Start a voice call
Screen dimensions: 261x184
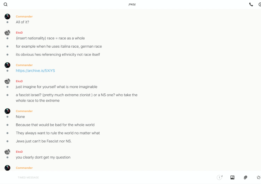(251, 4)
